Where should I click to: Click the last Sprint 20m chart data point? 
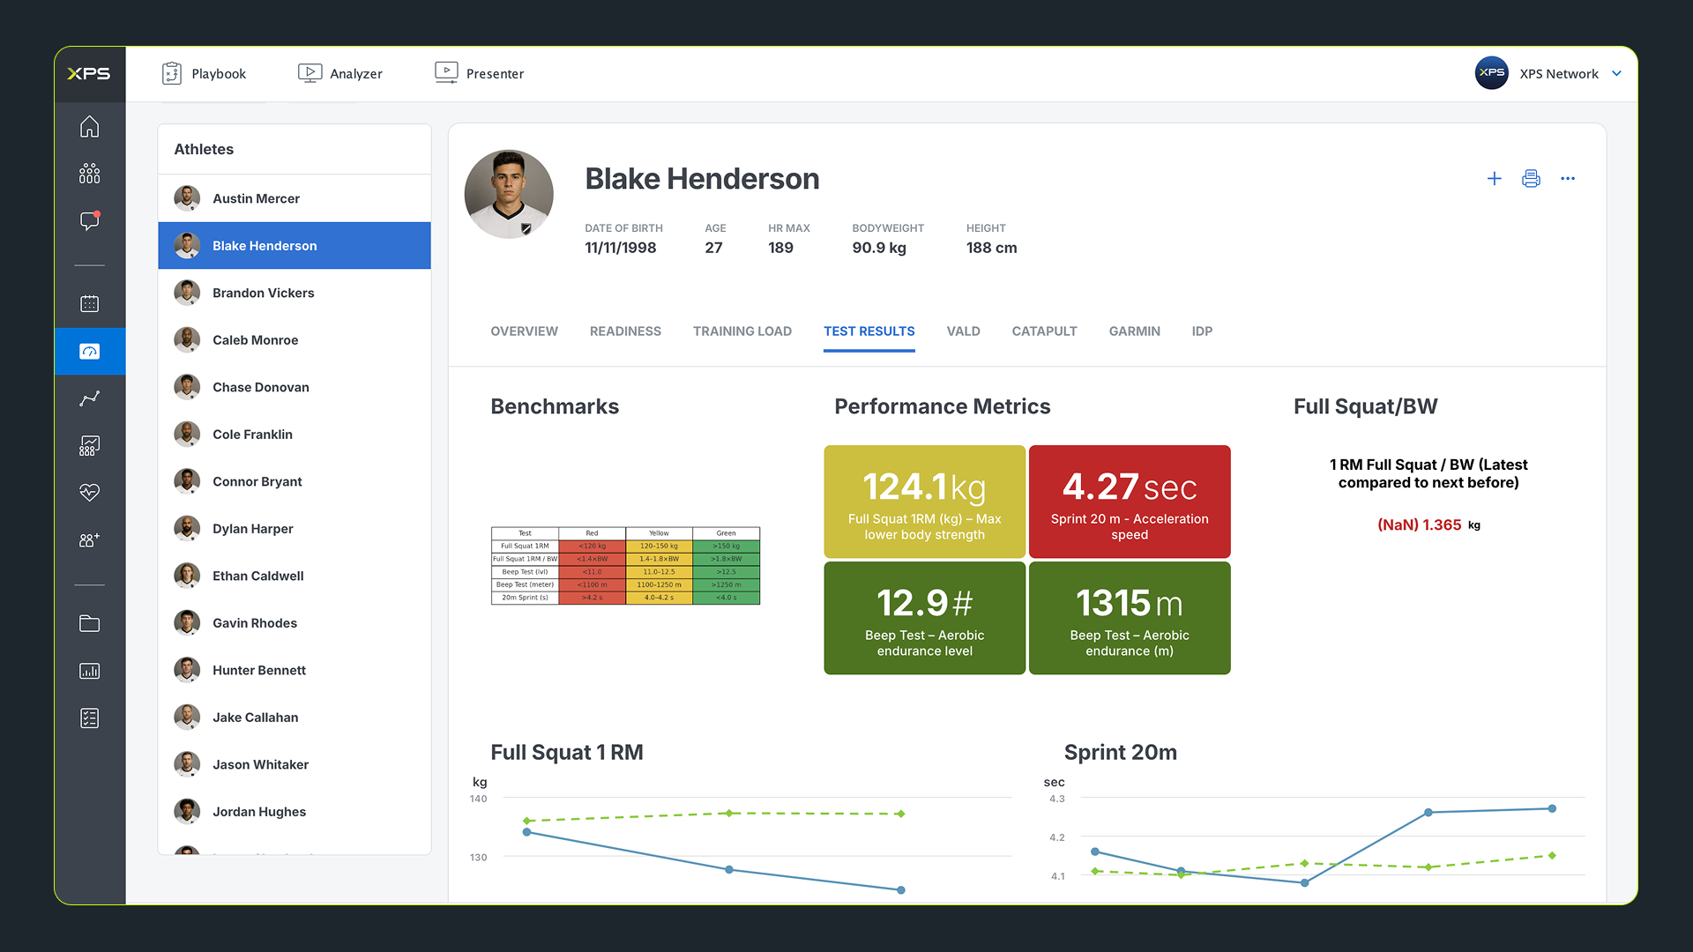1552,808
